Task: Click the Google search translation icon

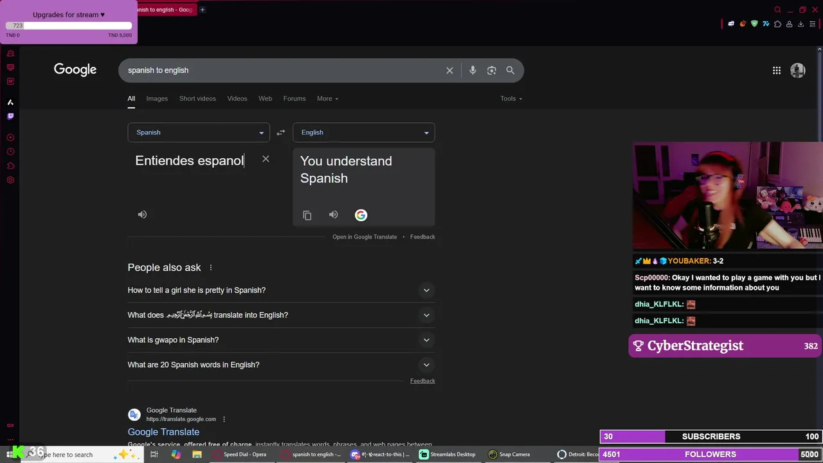Action: (x=361, y=215)
